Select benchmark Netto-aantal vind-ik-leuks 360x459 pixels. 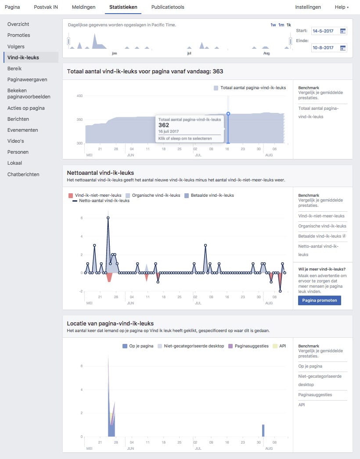[x=318, y=250]
